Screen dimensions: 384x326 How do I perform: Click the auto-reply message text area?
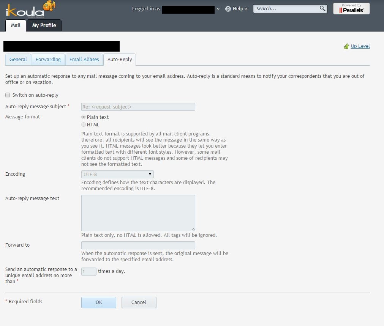[x=138, y=213]
